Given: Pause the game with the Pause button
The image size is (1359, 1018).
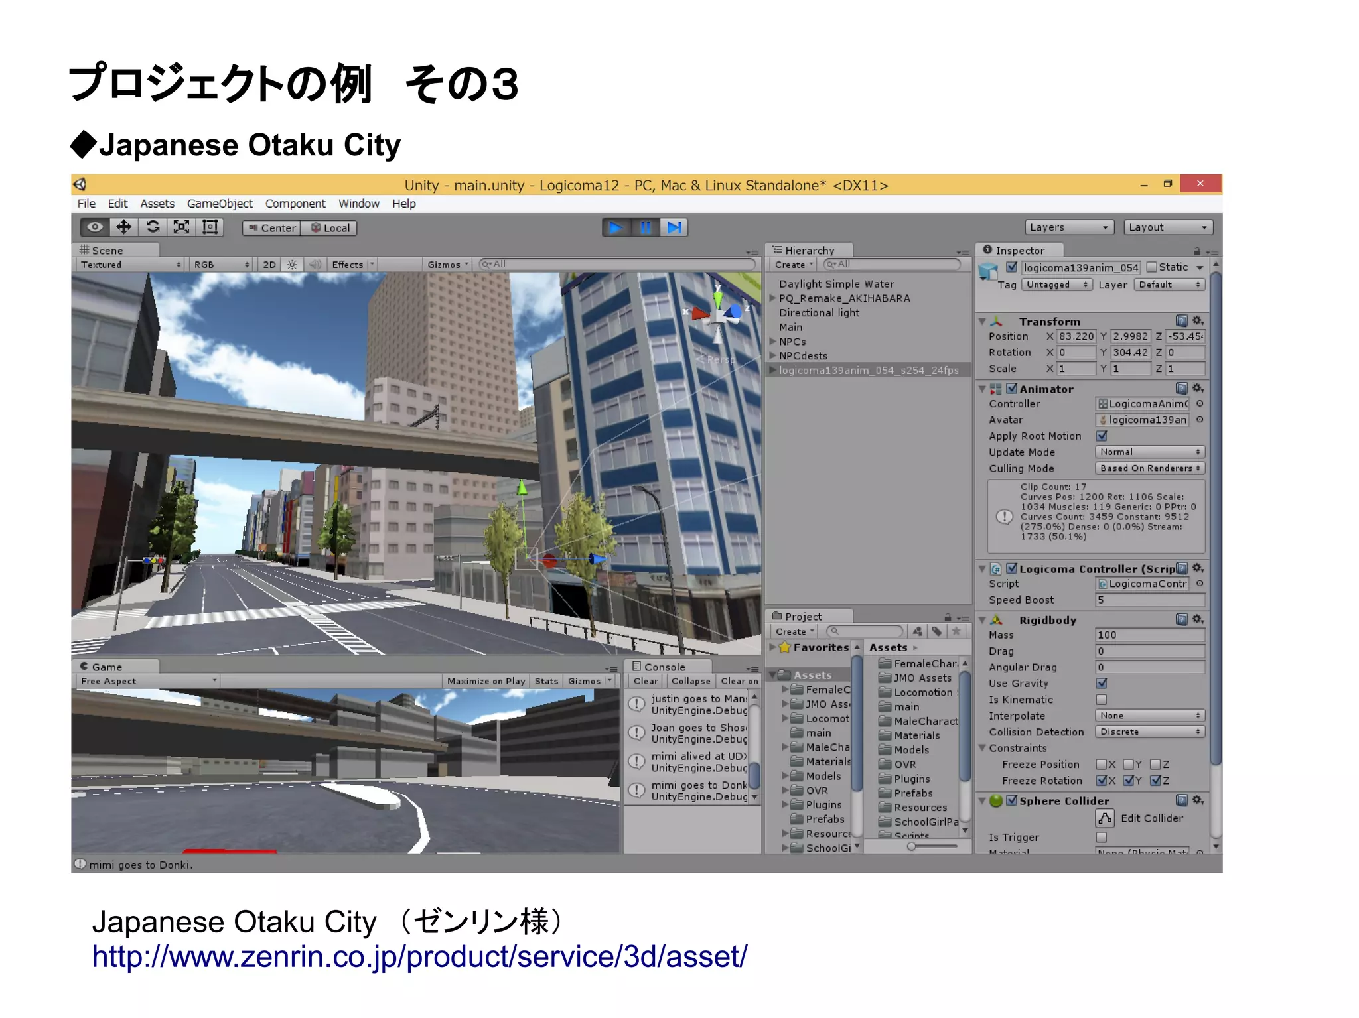Looking at the screenshot, I should [x=645, y=227].
